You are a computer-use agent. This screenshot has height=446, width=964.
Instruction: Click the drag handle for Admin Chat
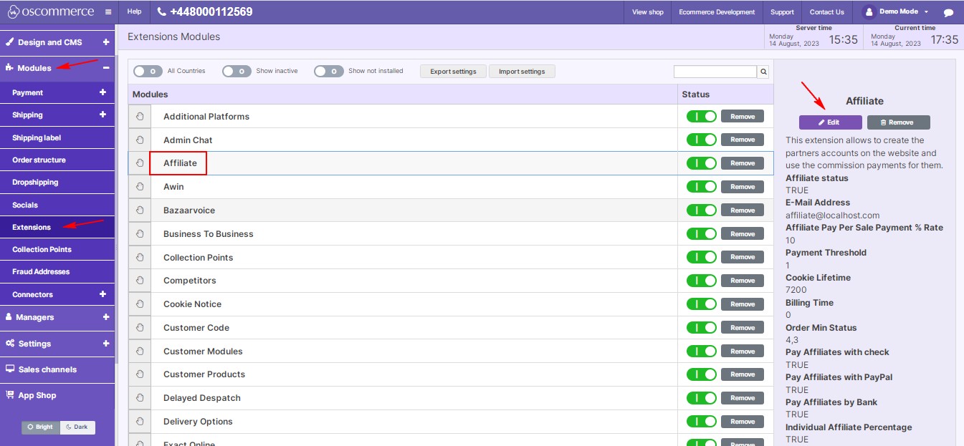tap(140, 140)
